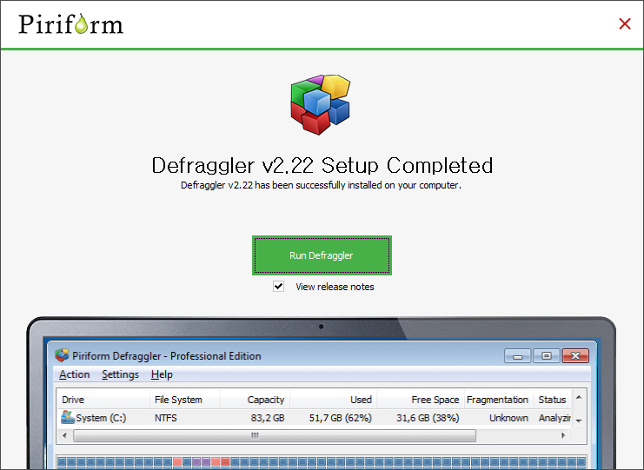Uncheck the View release notes checkbox

pos(278,286)
